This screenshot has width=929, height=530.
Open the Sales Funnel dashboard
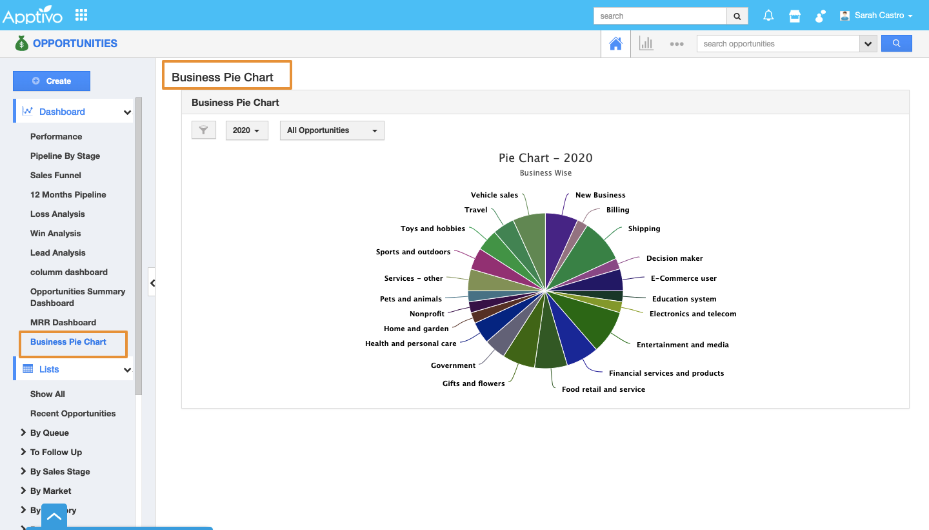pyautogui.click(x=55, y=175)
